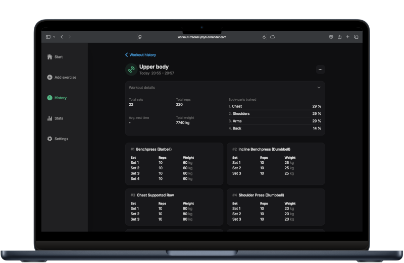
Task: Click the Total reps value 220
Action: pos(179,105)
